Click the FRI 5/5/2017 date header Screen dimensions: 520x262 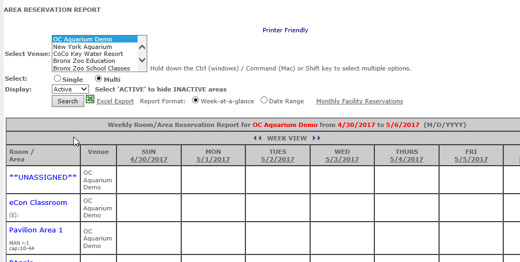(x=471, y=159)
